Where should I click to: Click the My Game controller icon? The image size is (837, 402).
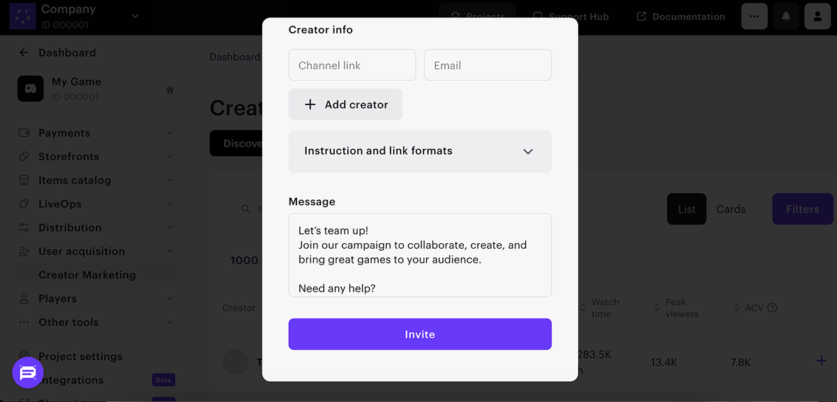31,89
